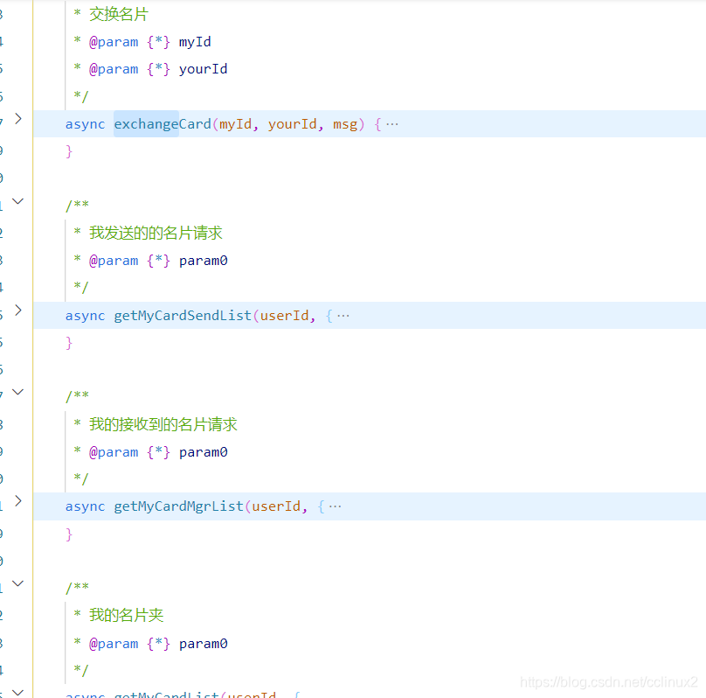706x698 pixels.
Task: Click closing brace after getMyCardSendList
Action: 69,344
